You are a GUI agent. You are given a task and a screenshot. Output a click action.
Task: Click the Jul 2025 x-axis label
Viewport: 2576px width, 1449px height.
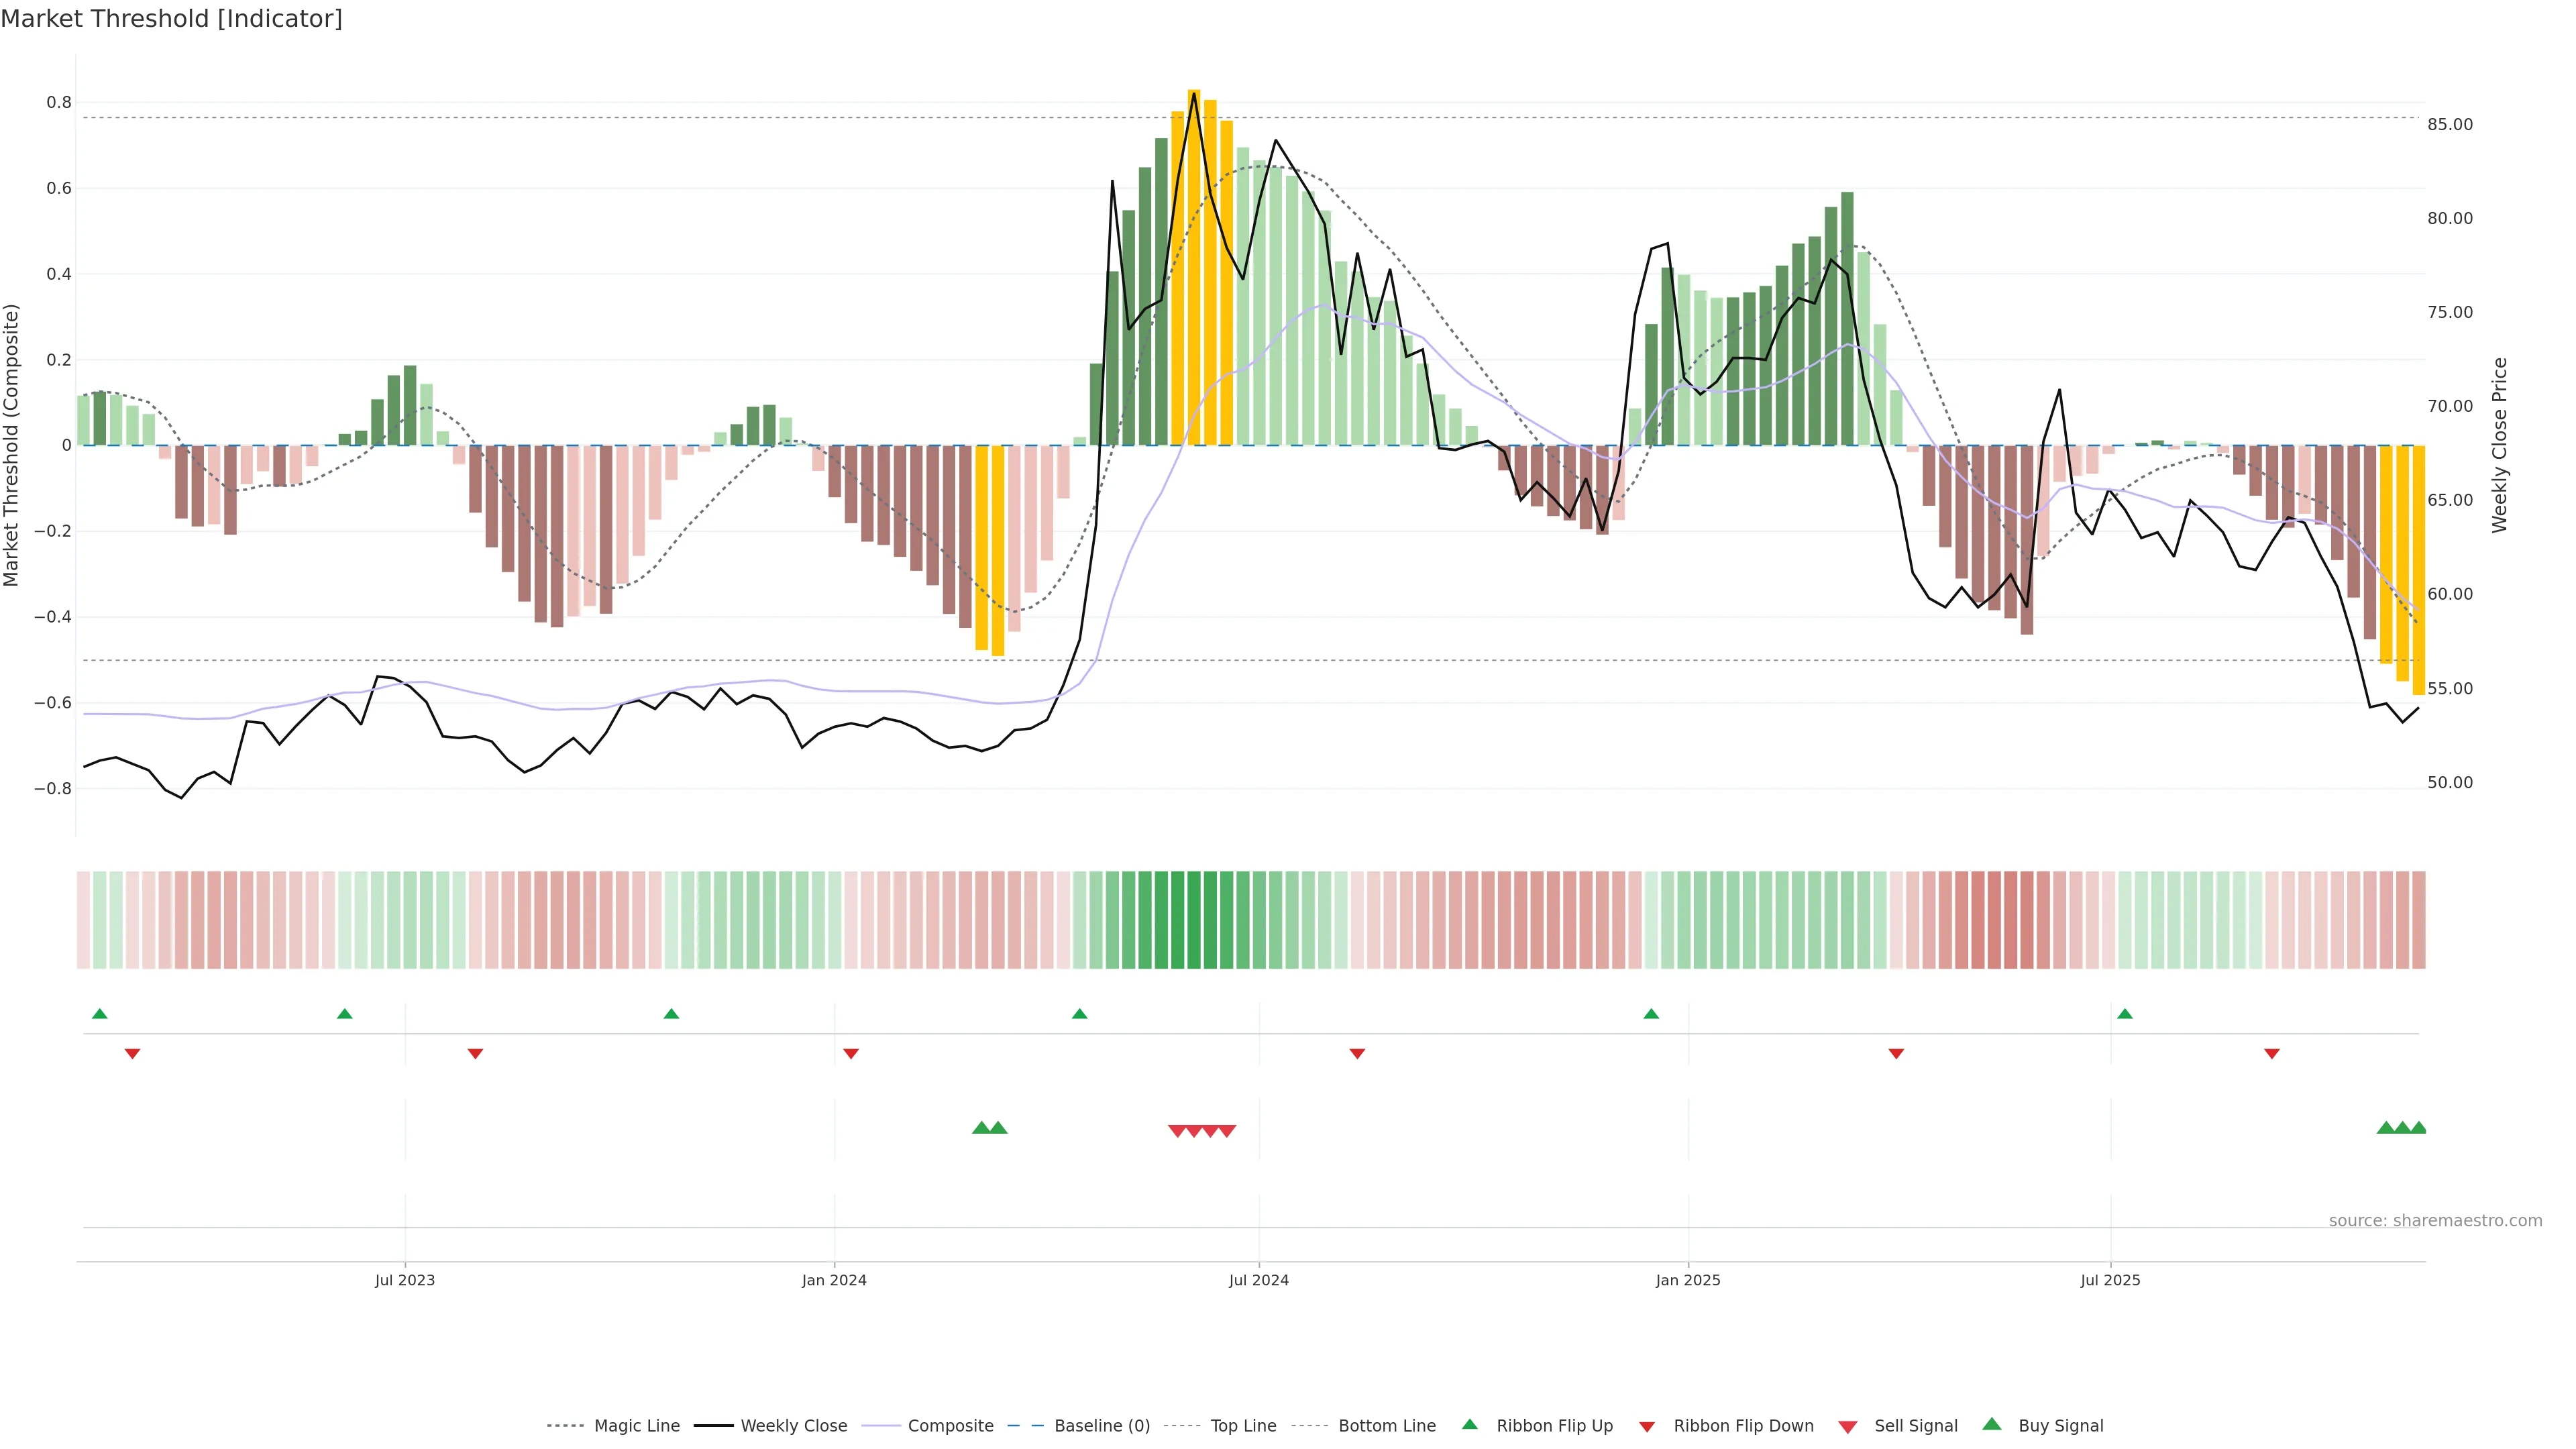pyautogui.click(x=2110, y=1280)
